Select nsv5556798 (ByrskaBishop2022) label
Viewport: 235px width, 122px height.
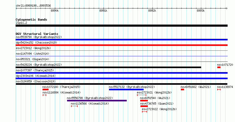(x=90, y=98)
